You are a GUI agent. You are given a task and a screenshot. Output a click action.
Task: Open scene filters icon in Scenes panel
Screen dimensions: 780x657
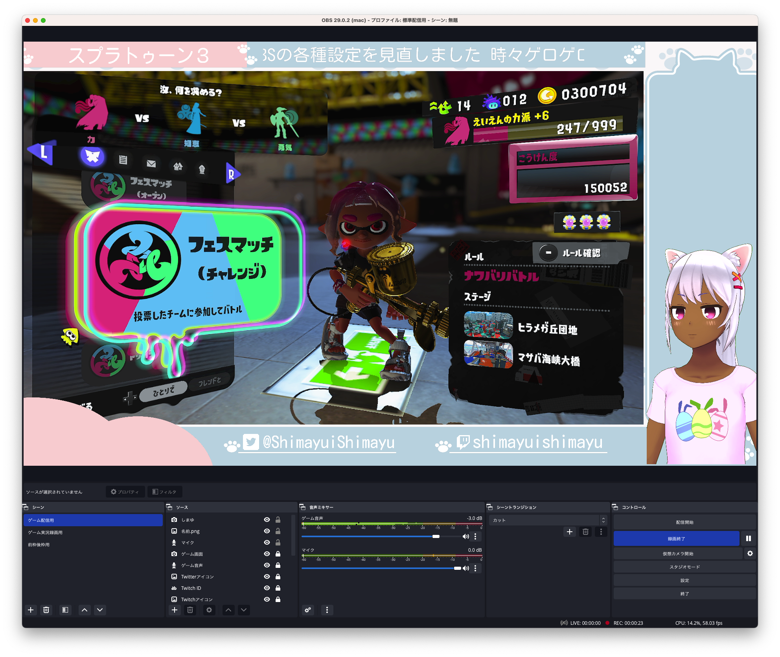tap(65, 610)
